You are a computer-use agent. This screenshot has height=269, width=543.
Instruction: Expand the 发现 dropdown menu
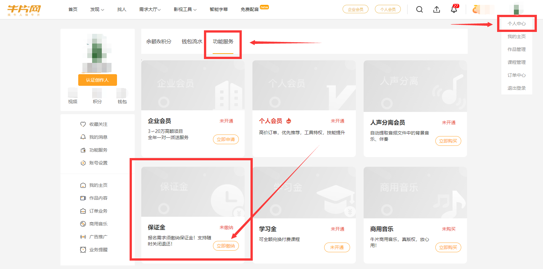(97, 9)
